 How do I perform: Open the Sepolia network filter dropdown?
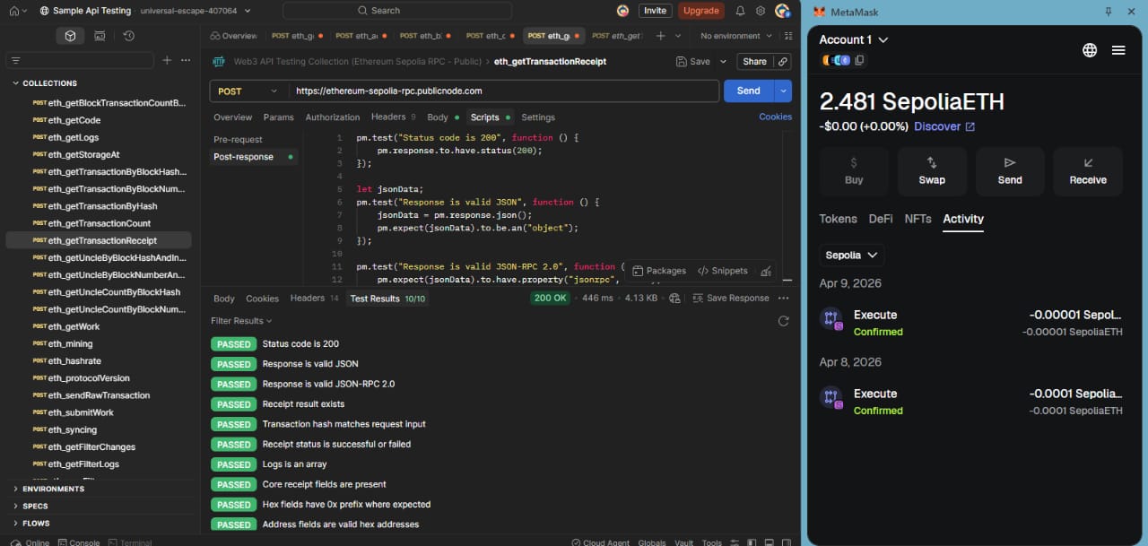(852, 256)
